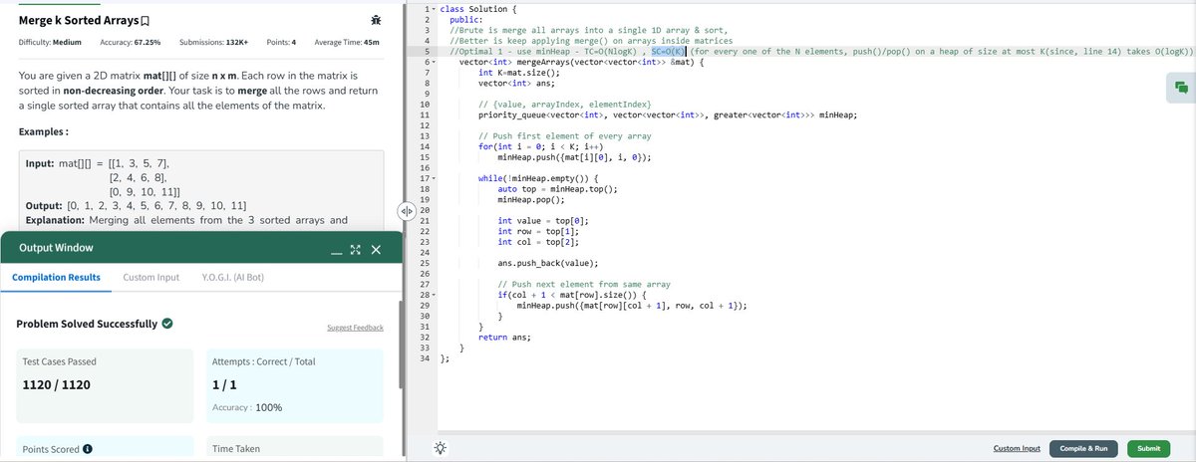Click the 'Accuracy: 67.25%' label
Screen dimensions: 1196x462
129,43
